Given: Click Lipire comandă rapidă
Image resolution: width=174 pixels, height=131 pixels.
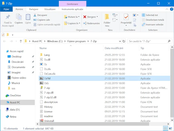Looking at the screenshot, I should pyautogui.click(x=47, y=24).
